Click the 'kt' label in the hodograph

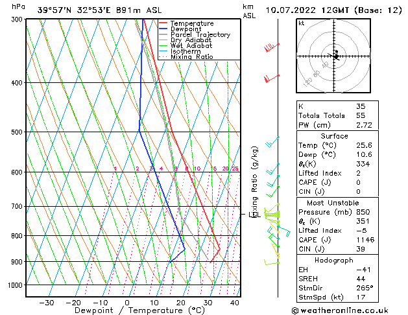pos(302,23)
